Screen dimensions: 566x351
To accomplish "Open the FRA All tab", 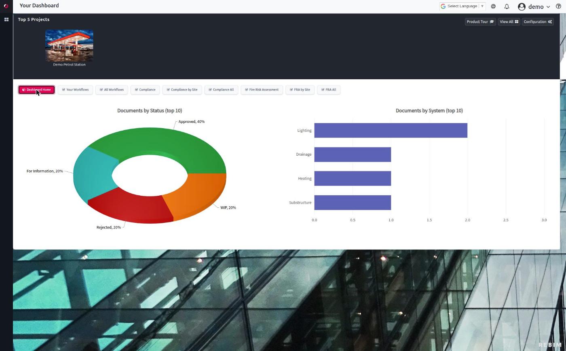I will [x=329, y=90].
